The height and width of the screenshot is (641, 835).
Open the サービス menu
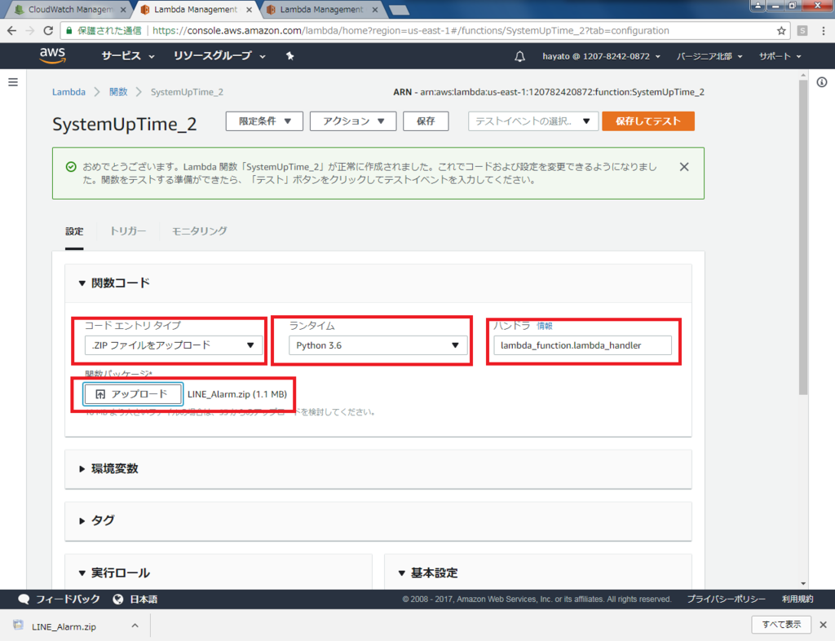coord(128,56)
